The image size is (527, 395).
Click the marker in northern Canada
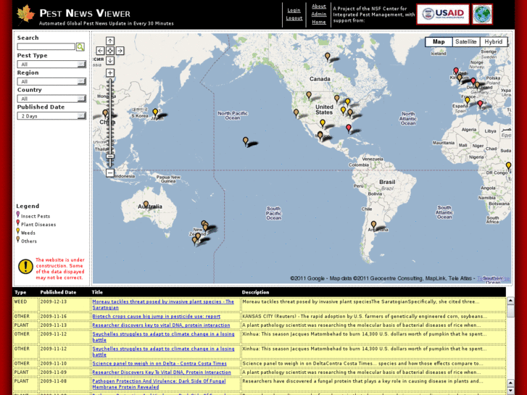pyautogui.click(x=328, y=57)
